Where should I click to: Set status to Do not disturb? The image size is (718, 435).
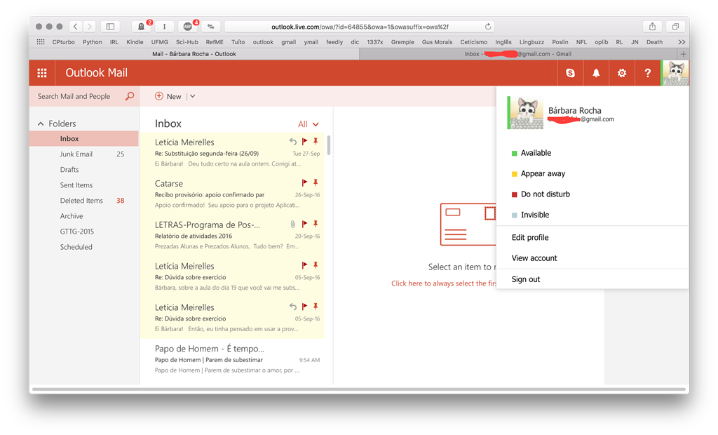(x=541, y=194)
